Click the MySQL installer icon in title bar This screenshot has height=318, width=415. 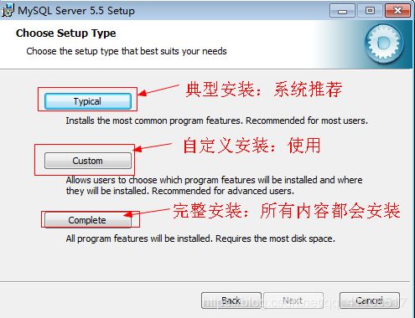[8, 11]
